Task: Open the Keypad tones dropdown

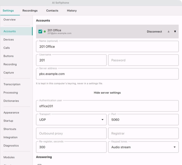Action: (x=143, y=147)
